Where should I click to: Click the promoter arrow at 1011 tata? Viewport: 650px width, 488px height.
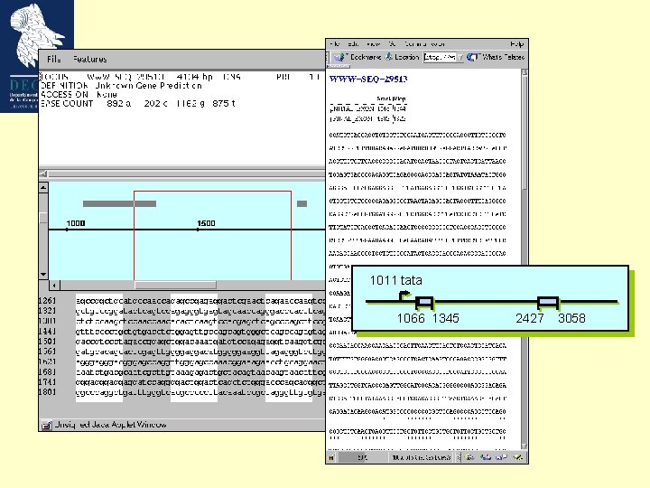coord(404,296)
